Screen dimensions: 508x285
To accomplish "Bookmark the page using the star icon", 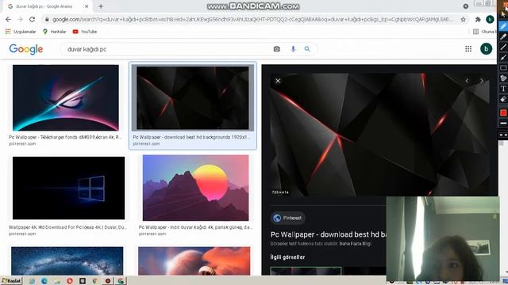I will click(464, 19).
